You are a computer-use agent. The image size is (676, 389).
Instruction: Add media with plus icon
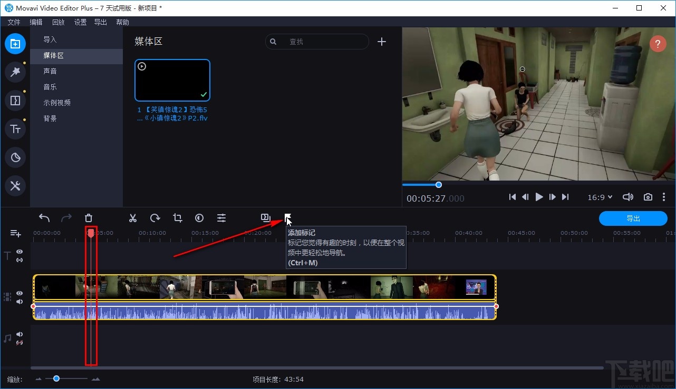point(382,42)
